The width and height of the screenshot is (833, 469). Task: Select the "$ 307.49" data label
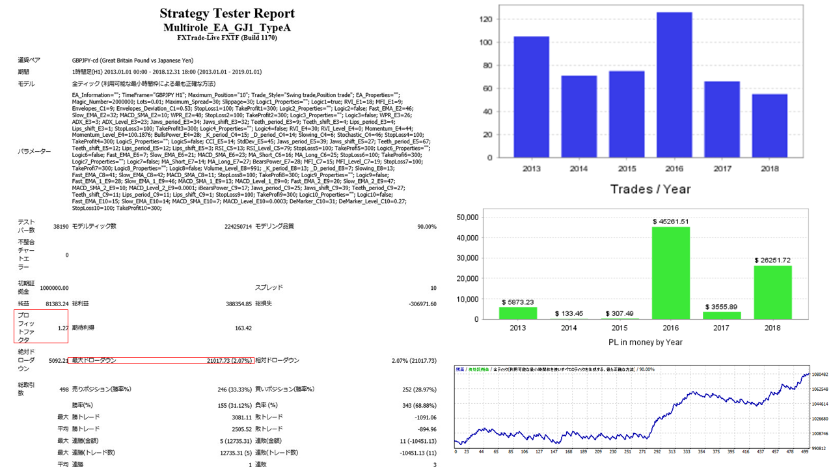(620, 313)
